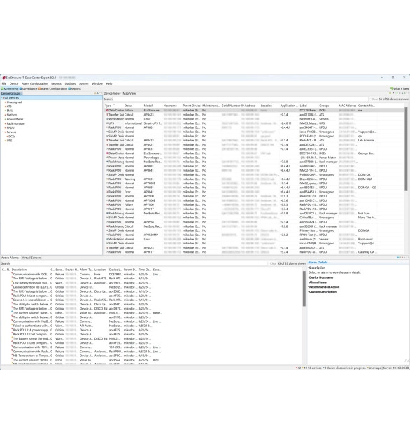Select the Data Center Failure device row icon
The width and height of the screenshot is (410, 444).
(x=108, y=110)
